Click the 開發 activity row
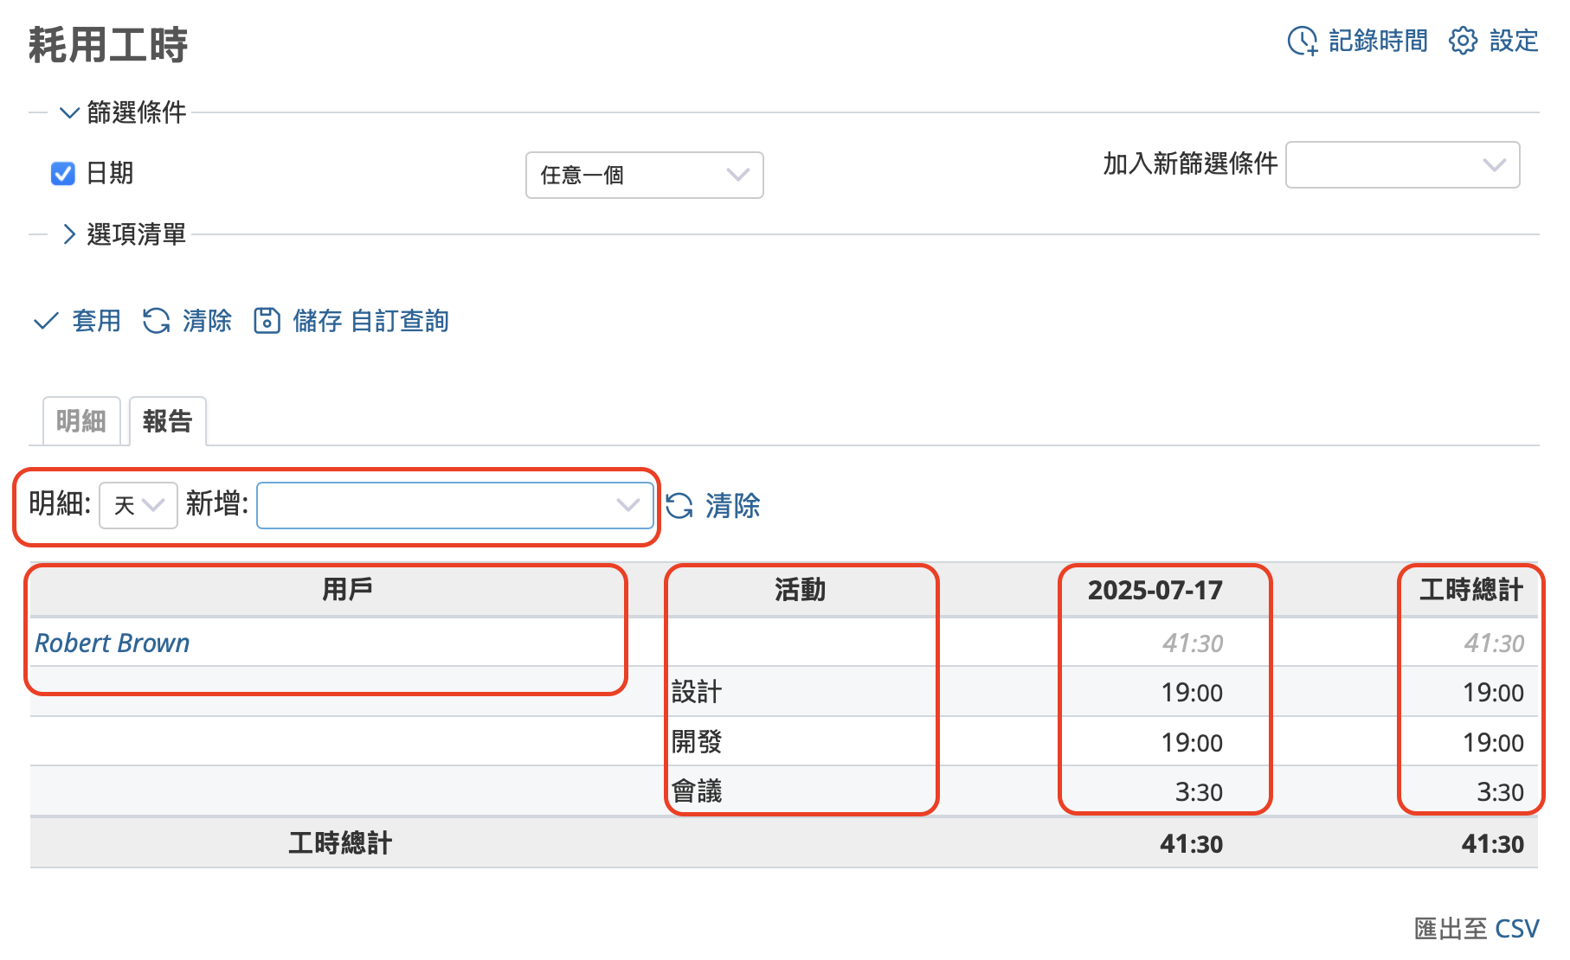The width and height of the screenshot is (1570, 960). click(784, 741)
